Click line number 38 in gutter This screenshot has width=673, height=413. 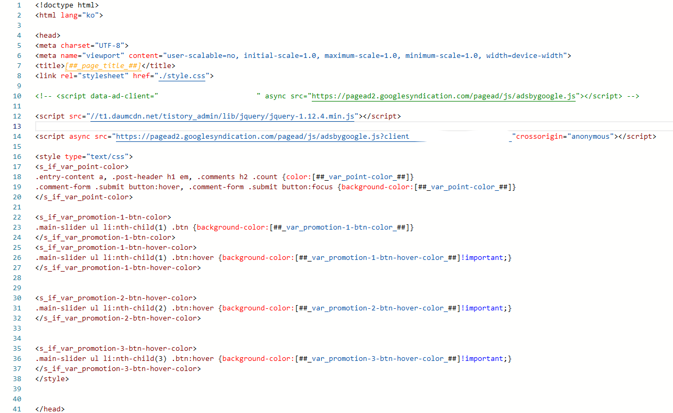(x=18, y=378)
